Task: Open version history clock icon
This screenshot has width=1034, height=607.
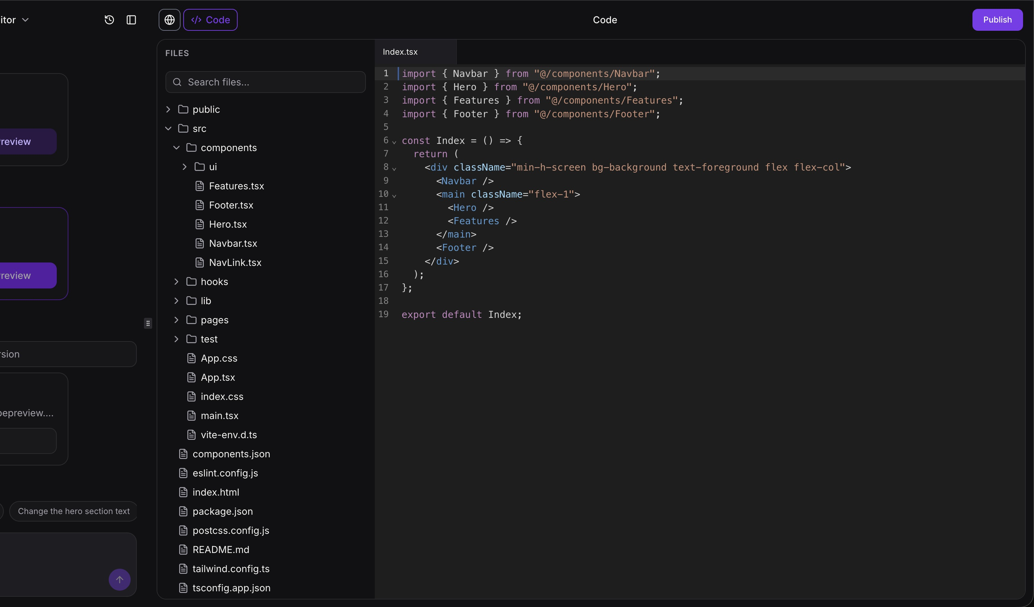Action: coord(109,20)
